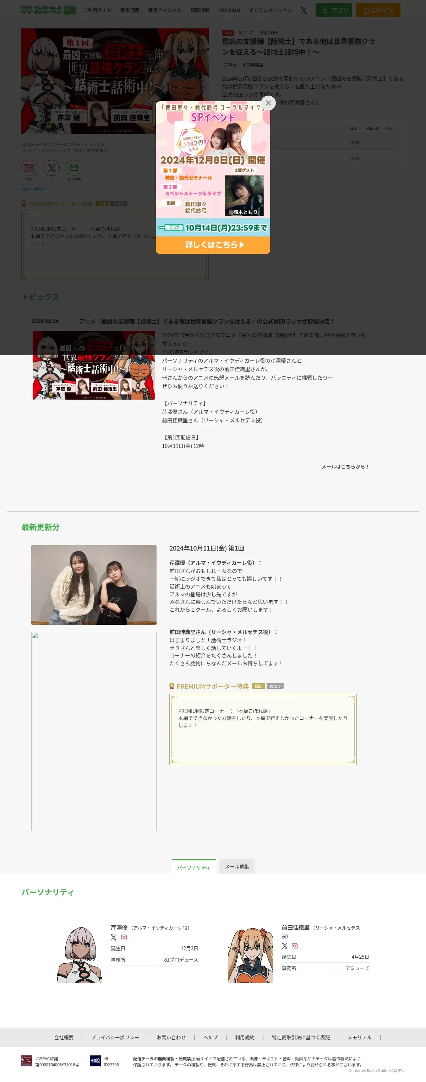Open the 音泉 site logo
426x1082 pixels.
tap(49, 10)
